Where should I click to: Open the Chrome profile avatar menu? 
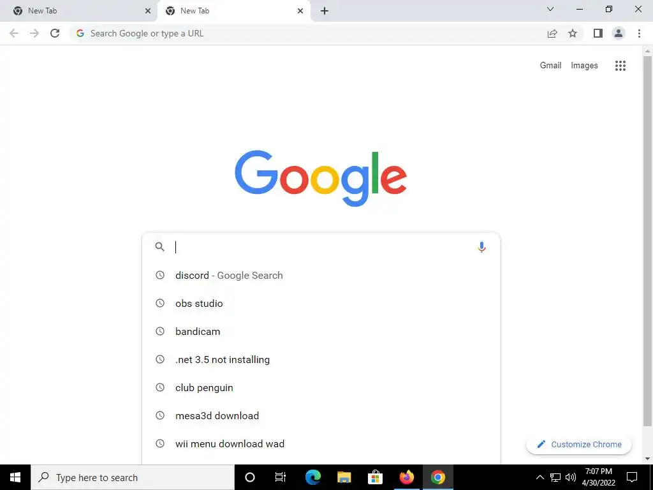(x=619, y=33)
